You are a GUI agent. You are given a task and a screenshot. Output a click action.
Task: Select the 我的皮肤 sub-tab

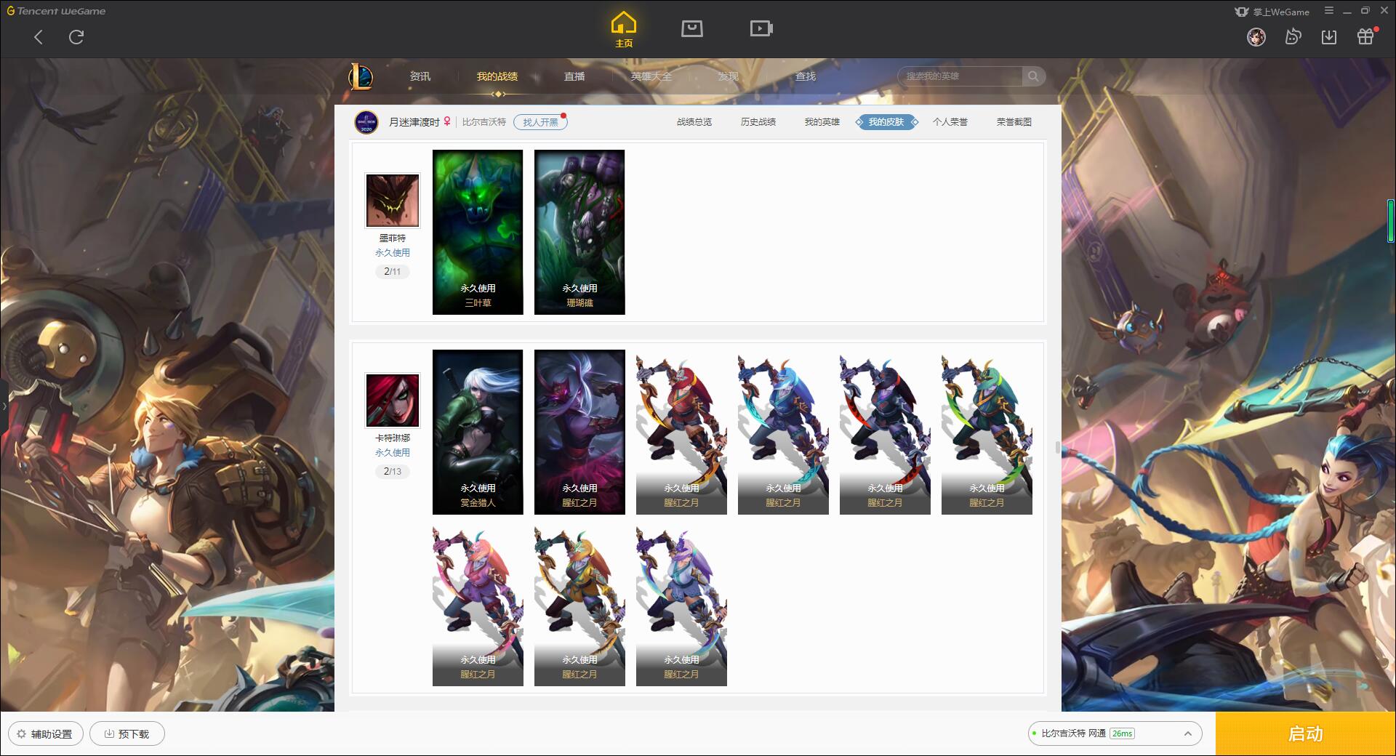click(x=886, y=122)
